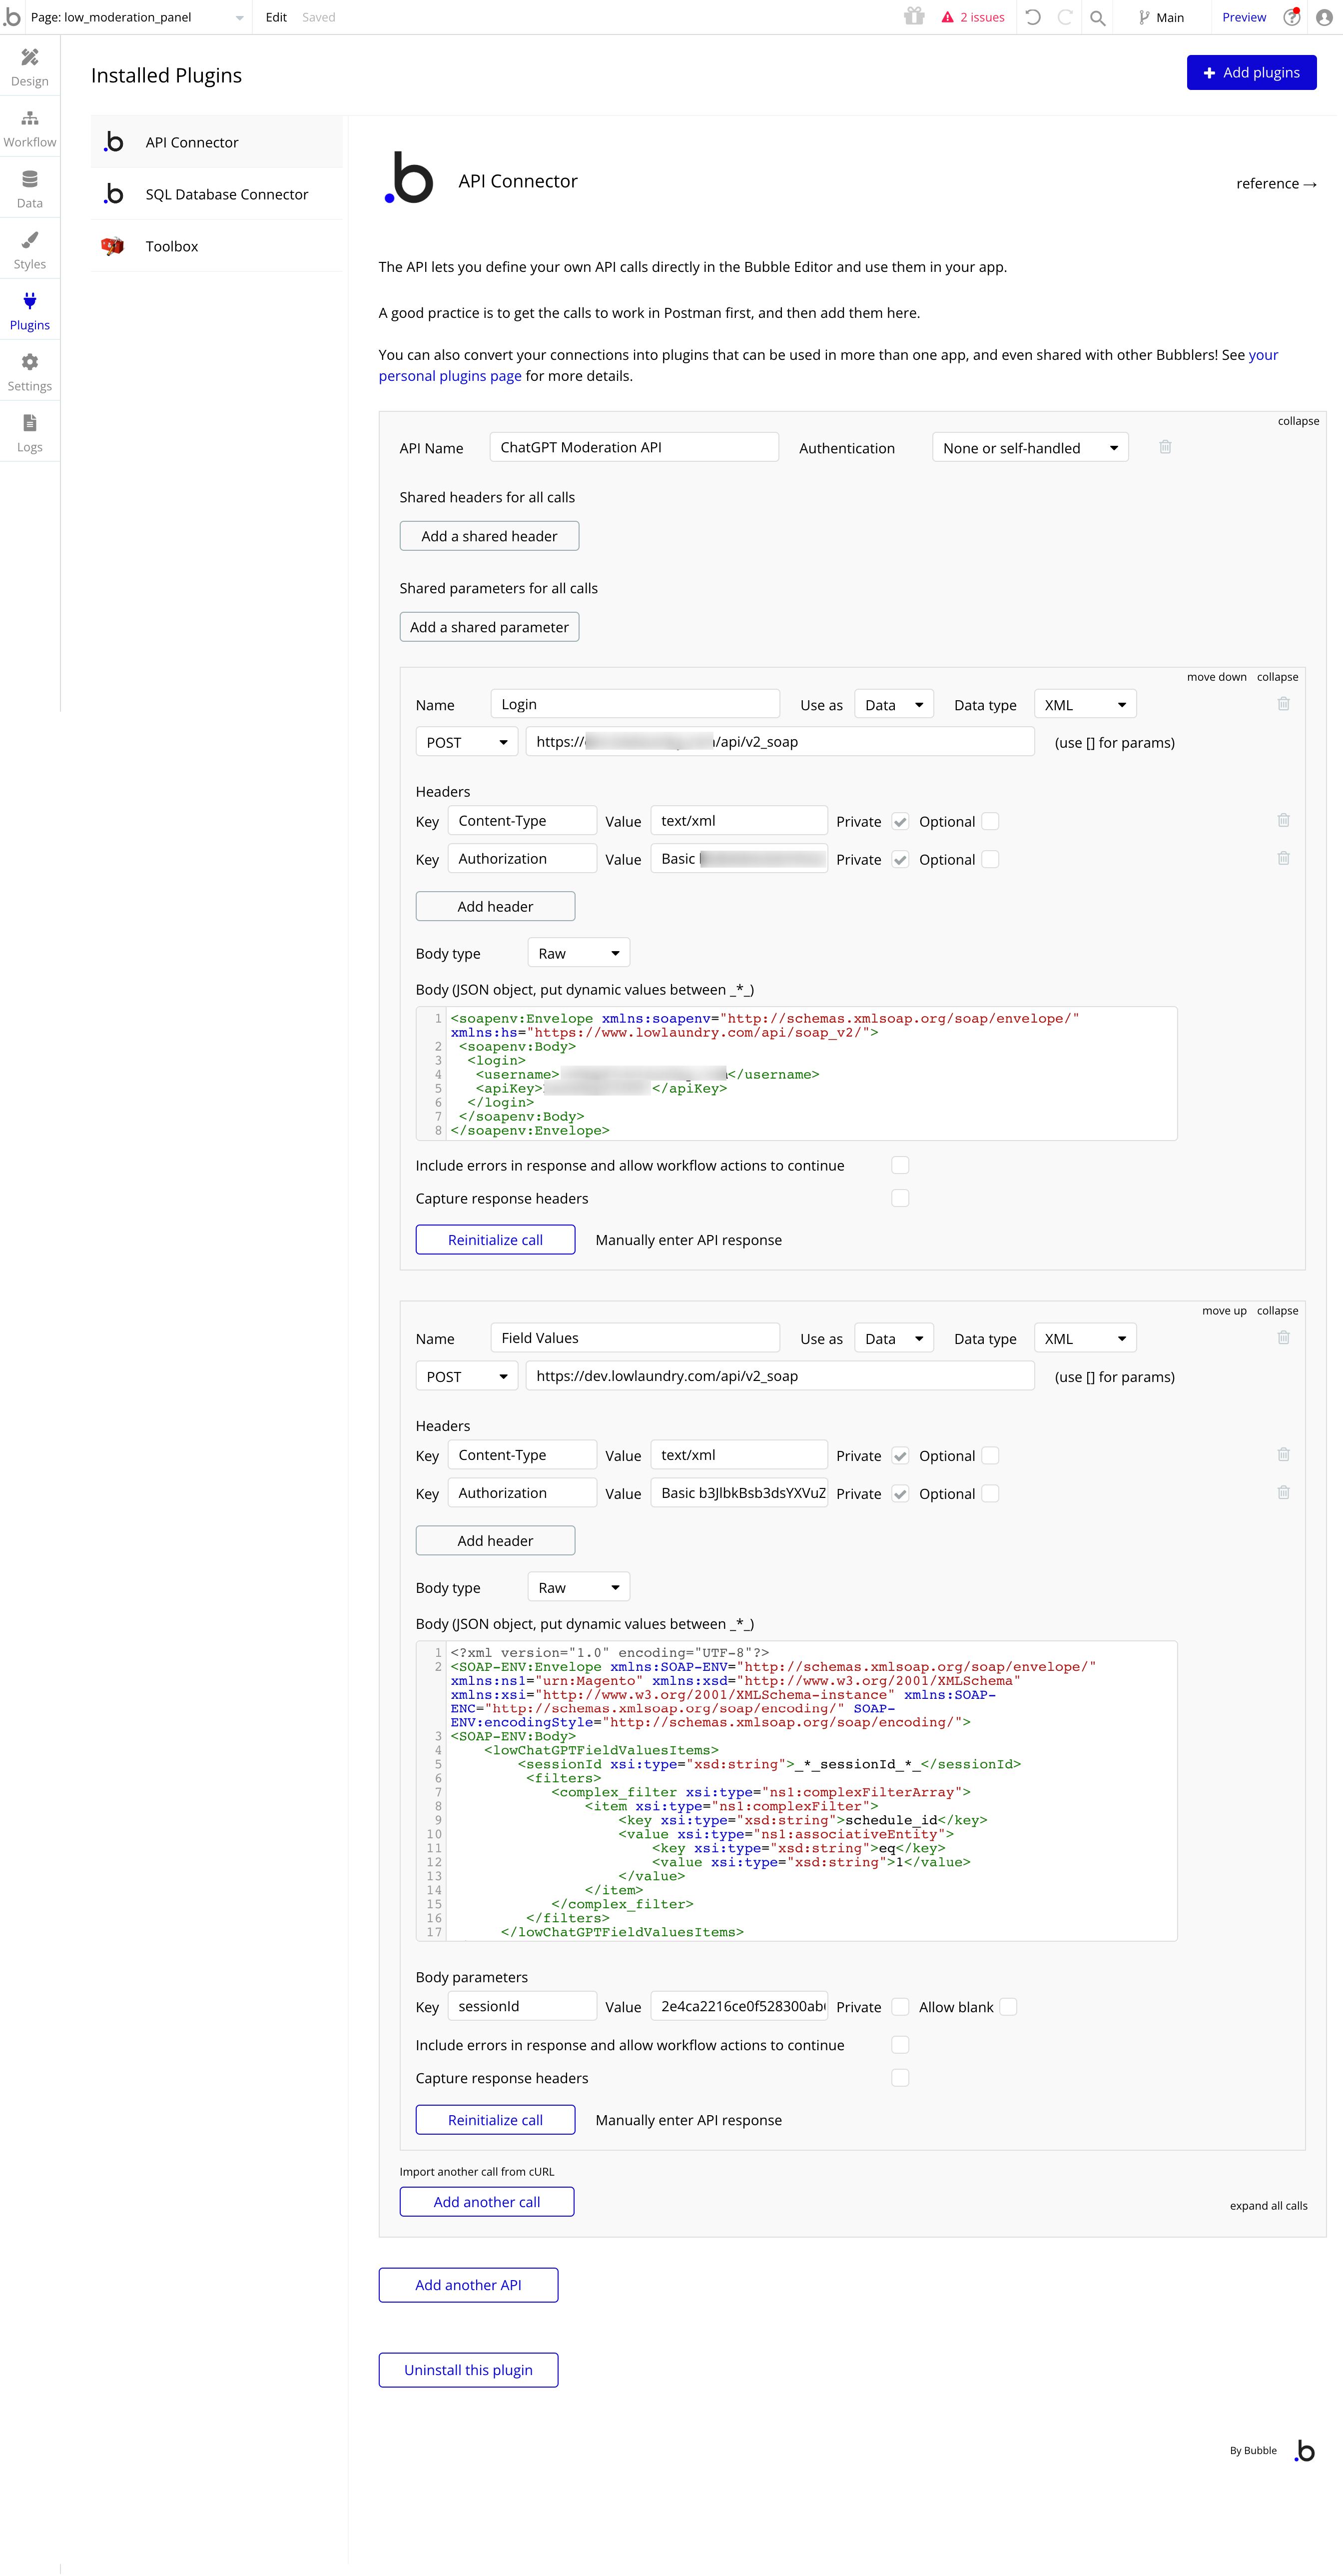Click the help question mark icon
Viewport: 1343px width, 2576px height.
1292,17
